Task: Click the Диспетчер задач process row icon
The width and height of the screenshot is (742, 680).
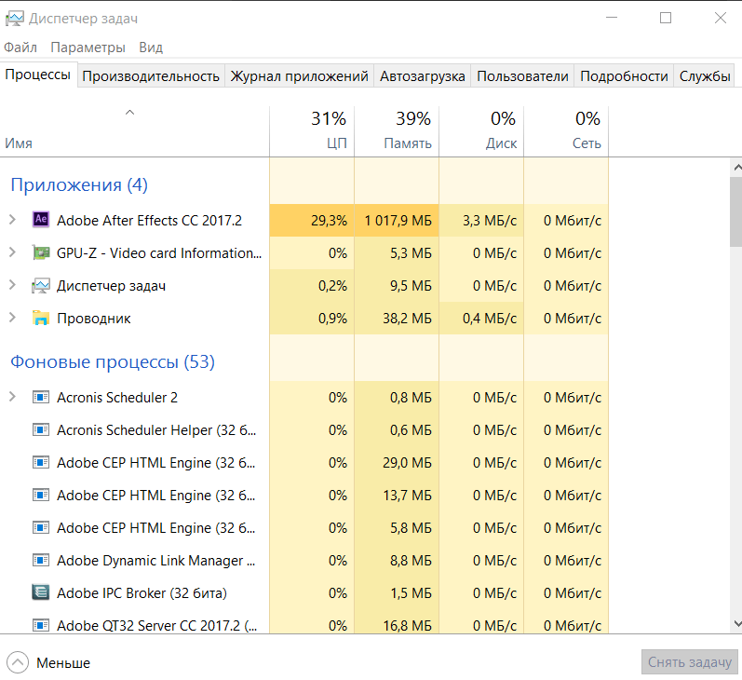Action: pos(41,286)
